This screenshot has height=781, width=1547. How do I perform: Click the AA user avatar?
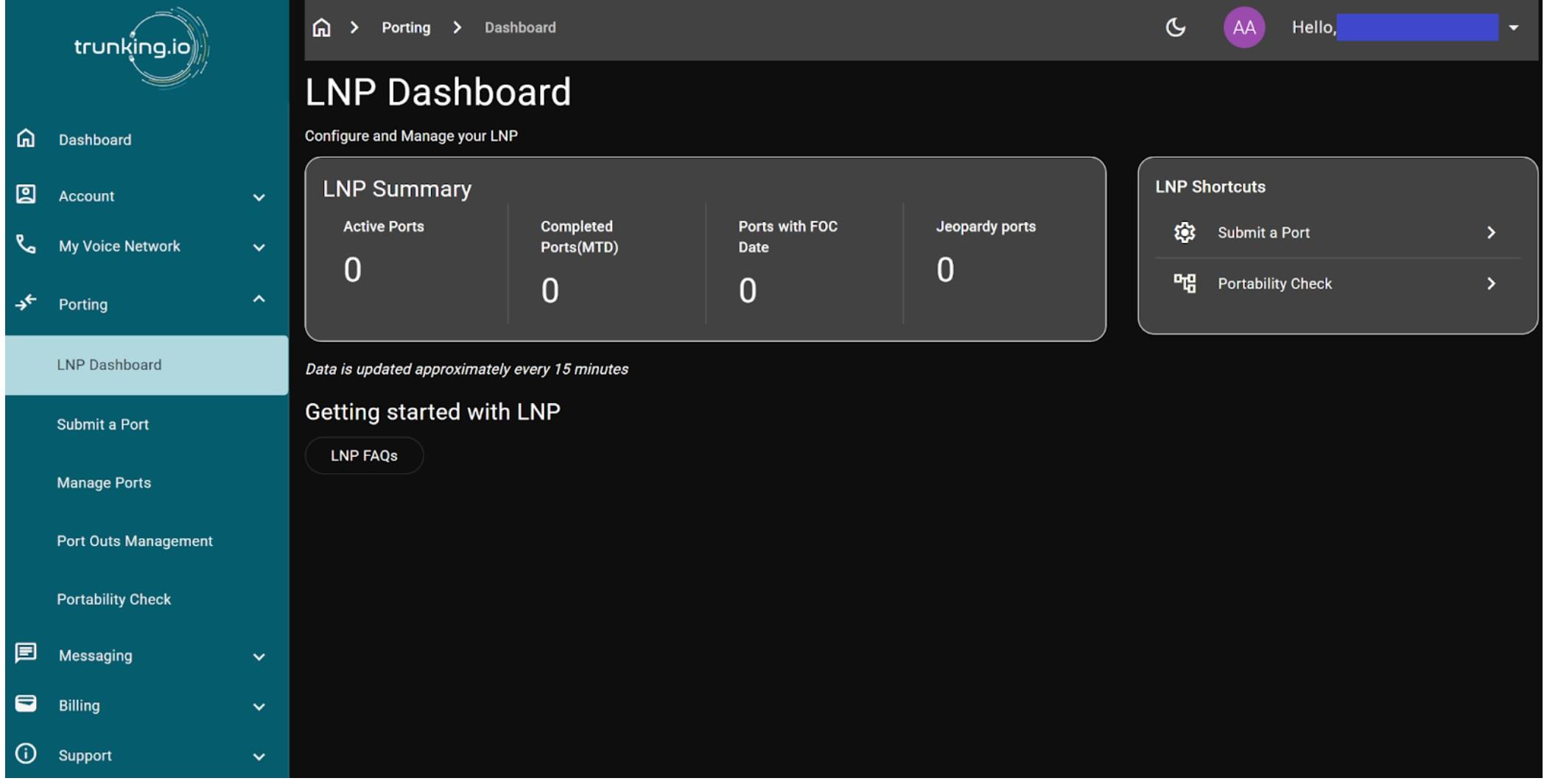(x=1243, y=28)
